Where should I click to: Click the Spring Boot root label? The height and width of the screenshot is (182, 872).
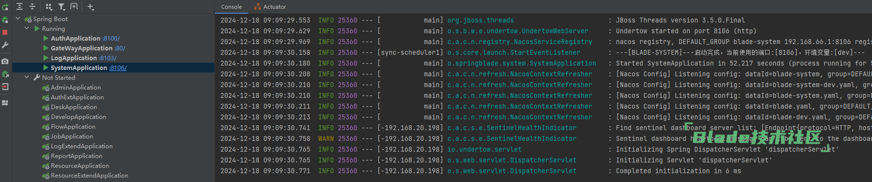click(50, 19)
